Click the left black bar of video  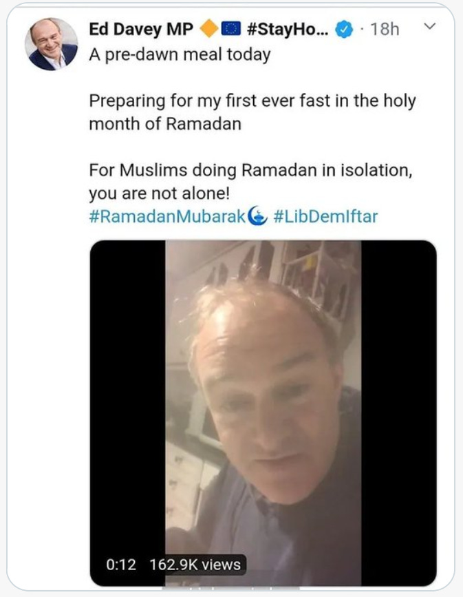tap(128, 413)
